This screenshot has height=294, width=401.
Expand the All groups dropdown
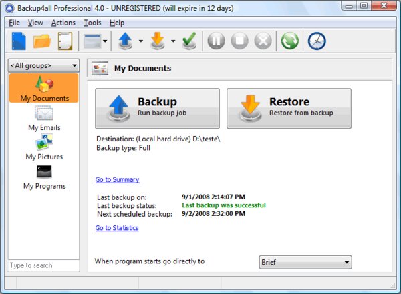(43, 65)
